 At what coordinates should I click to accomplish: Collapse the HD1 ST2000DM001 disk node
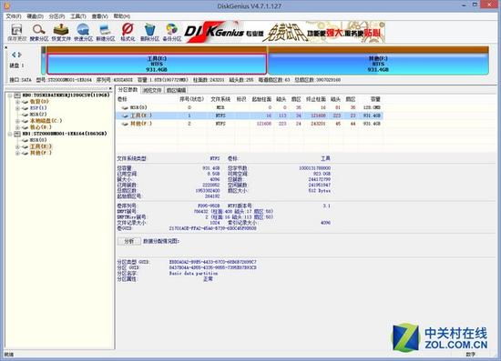(10, 134)
